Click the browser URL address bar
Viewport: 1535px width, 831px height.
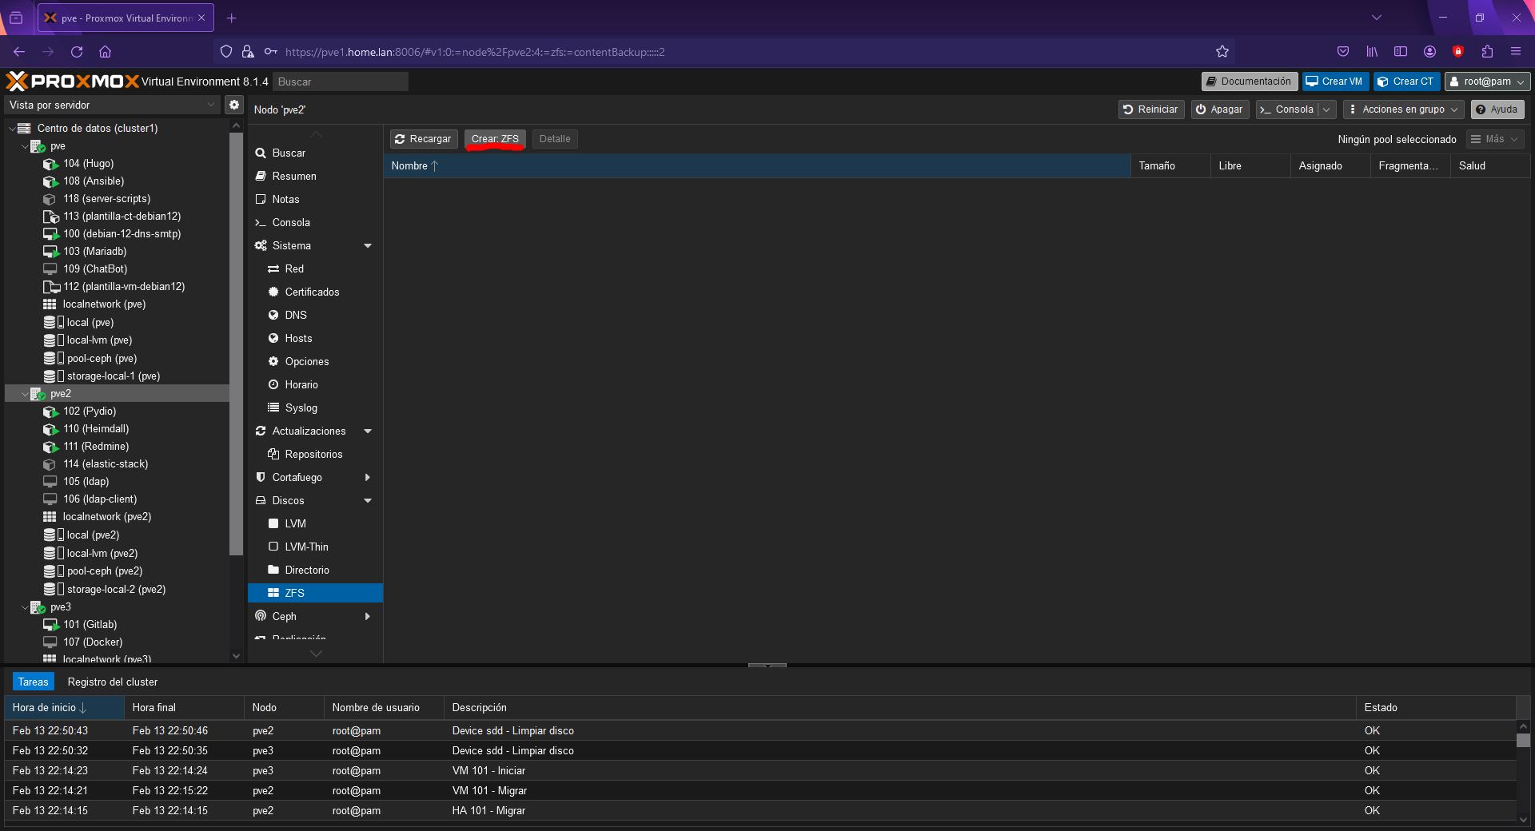724,52
